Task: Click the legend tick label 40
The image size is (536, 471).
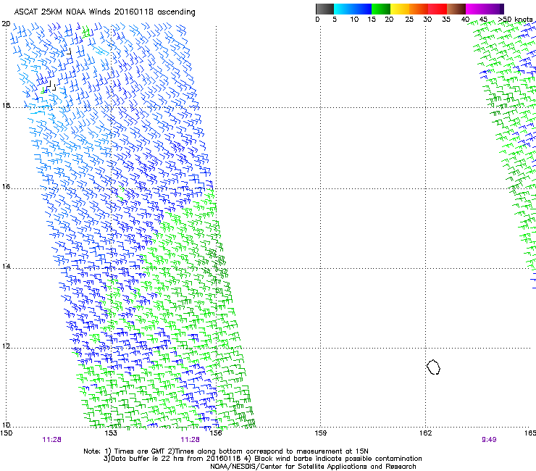Action: tap(465, 20)
